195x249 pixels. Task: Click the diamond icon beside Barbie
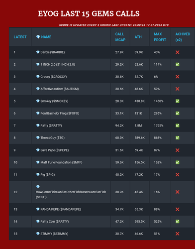click(x=38, y=52)
